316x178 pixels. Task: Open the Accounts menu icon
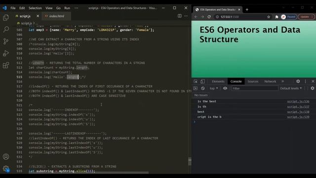(x=6, y=157)
